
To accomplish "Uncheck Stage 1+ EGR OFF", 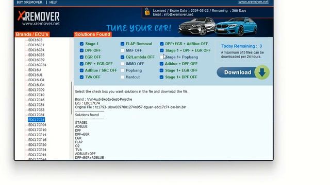I will click(x=161, y=70).
